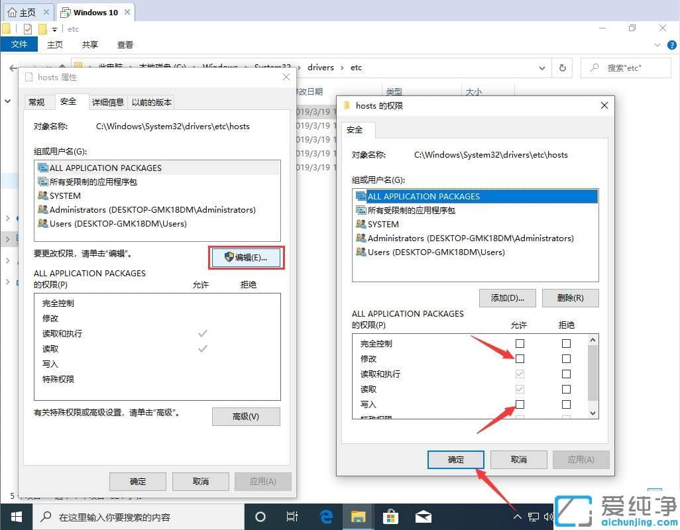Click the 编辑(E) button to change permissions
Screen dimensions: 680x530
coord(246,256)
